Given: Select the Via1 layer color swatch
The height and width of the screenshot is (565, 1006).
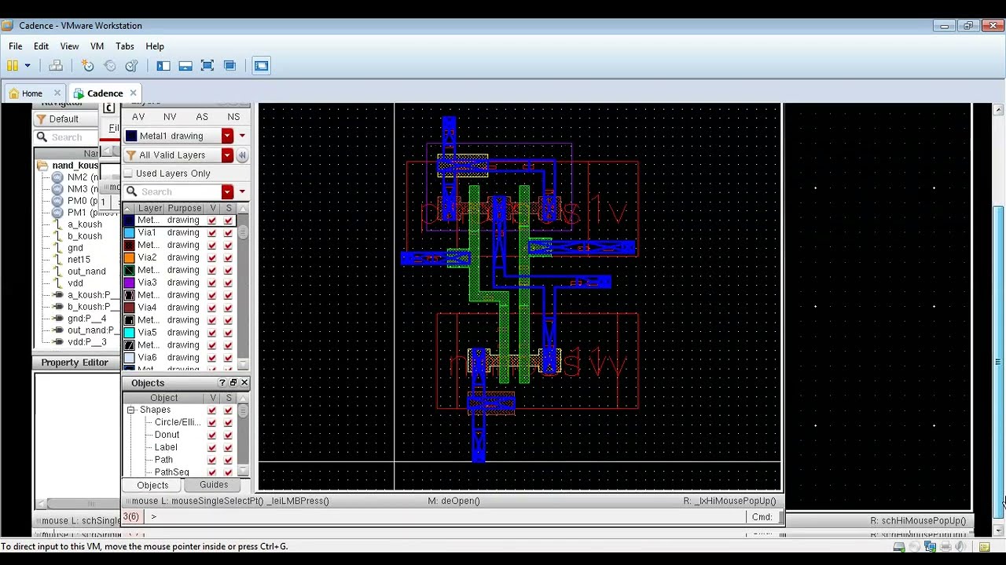Looking at the screenshot, I should pos(130,233).
